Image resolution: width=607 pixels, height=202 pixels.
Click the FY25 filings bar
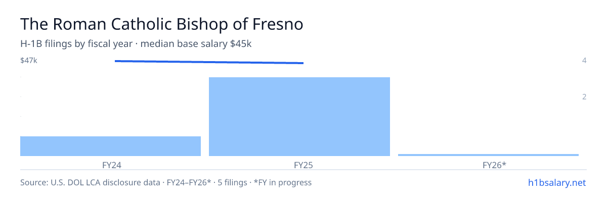point(299,117)
